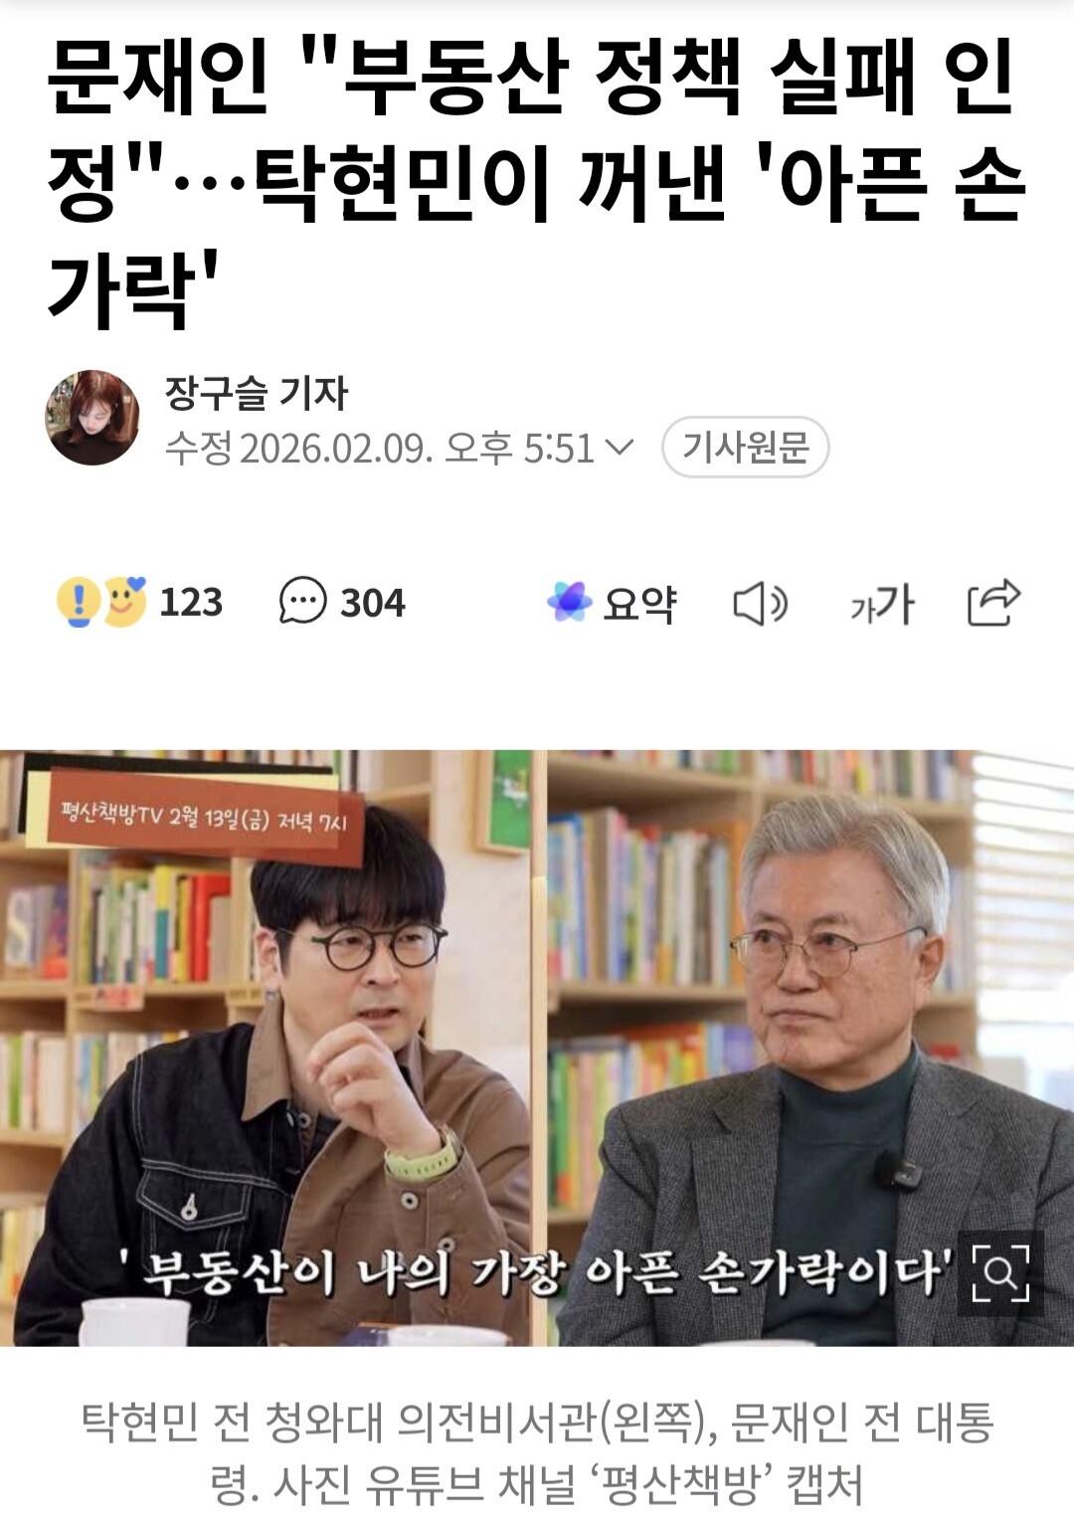Screen dimensions: 1074x1525
Task: Tap the photo caption about 탁현민
Action: [537, 1453]
